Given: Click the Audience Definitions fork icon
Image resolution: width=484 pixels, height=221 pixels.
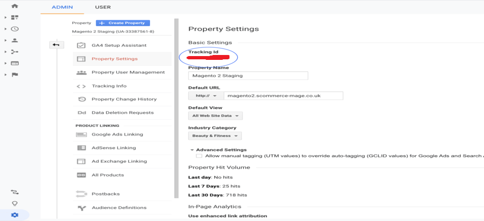Looking at the screenshot, I should [82, 208].
